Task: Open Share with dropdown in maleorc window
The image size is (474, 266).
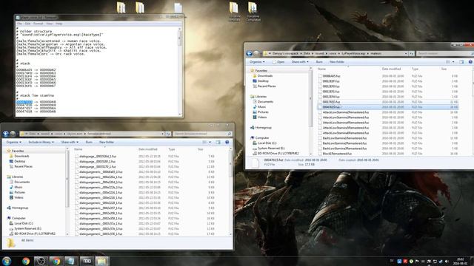Action: point(300,62)
